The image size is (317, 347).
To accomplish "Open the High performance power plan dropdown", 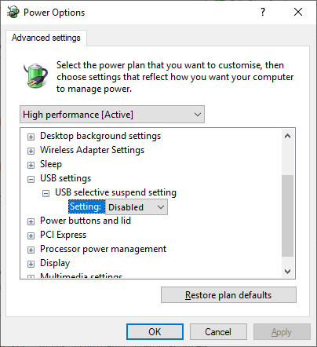I will click(112, 115).
